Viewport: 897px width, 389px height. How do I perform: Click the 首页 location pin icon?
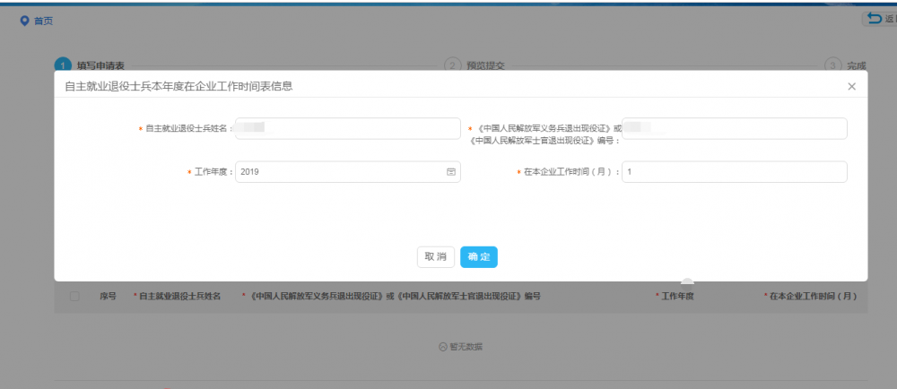click(x=25, y=21)
